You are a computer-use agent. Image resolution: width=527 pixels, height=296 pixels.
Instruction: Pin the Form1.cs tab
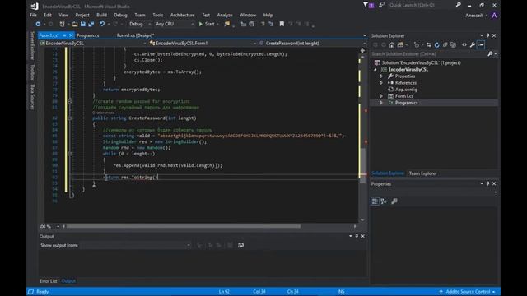[64, 35]
